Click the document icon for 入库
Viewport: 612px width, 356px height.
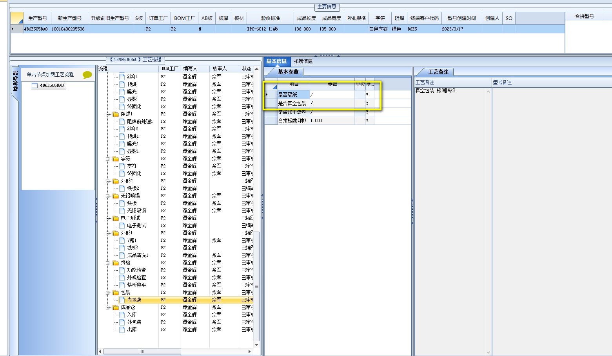pos(122,315)
